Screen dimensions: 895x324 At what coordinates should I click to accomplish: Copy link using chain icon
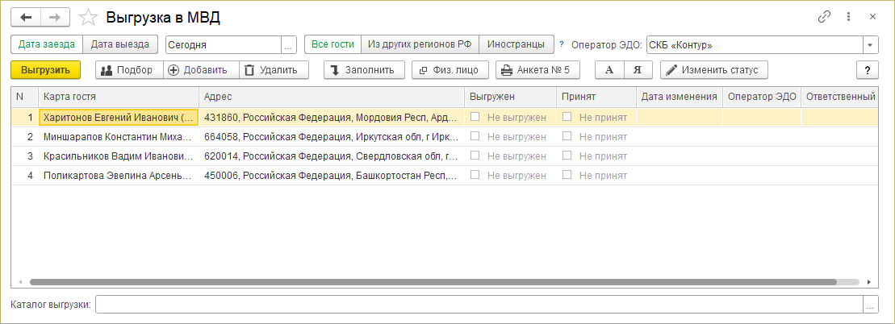point(824,17)
